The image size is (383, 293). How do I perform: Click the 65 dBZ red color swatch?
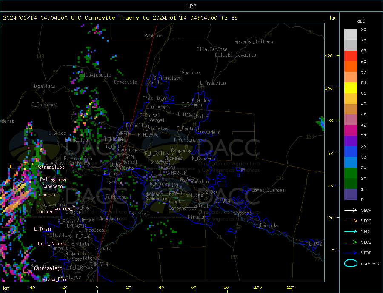pyautogui.click(x=351, y=56)
